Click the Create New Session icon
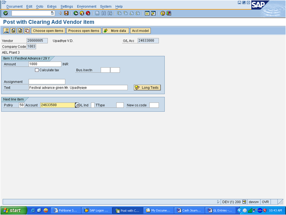This screenshot has width=286, height=215. [x=147, y=14]
